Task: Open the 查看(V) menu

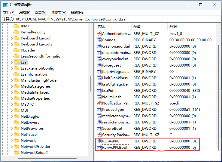Action: [41, 13]
